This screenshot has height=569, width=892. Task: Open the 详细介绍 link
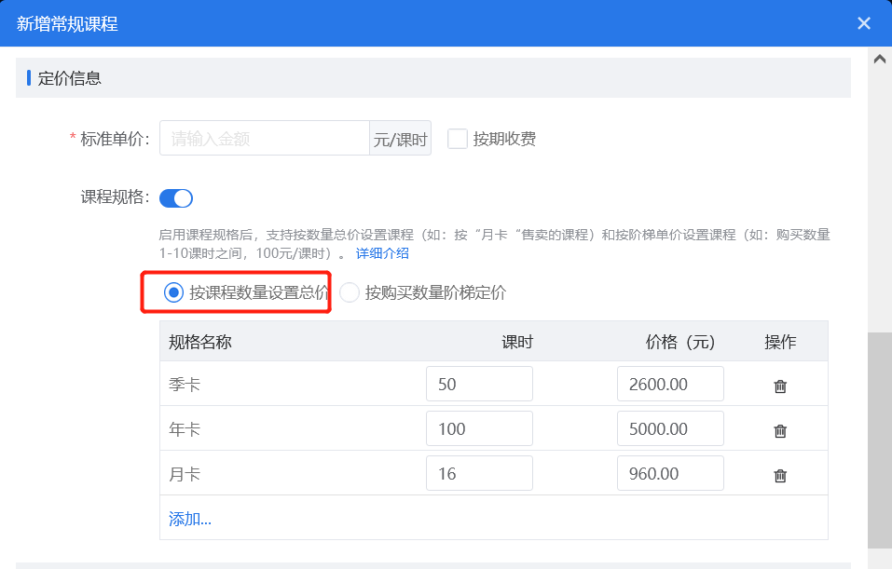click(381, 251)
